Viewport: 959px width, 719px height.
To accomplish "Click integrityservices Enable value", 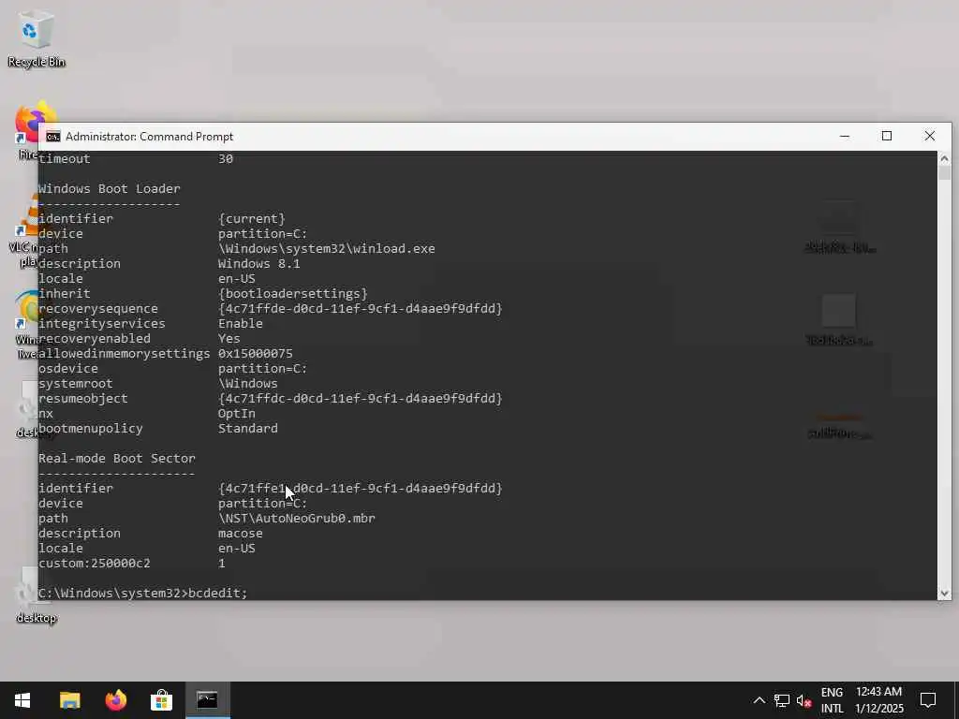I will [x=241, y=323].
